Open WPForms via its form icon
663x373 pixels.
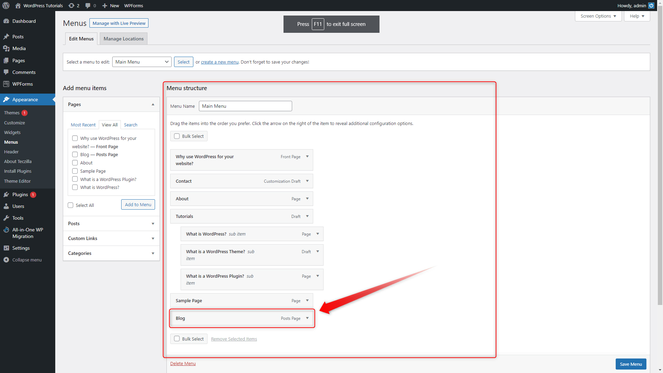[x=6, y=84]
